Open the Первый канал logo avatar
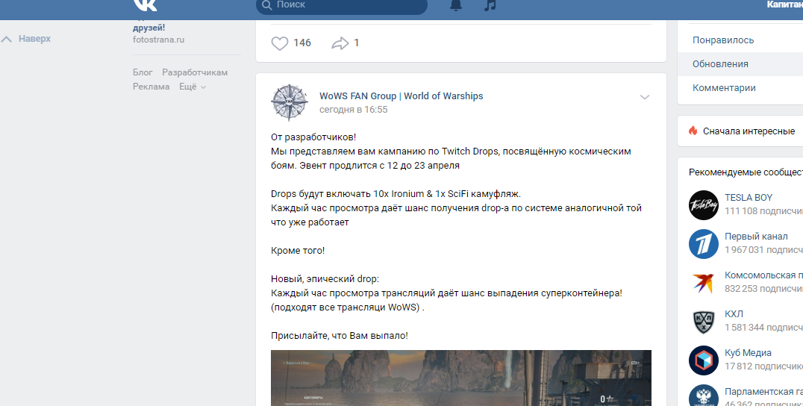This screenshot has height=406, width=803. tap(704, 244)
